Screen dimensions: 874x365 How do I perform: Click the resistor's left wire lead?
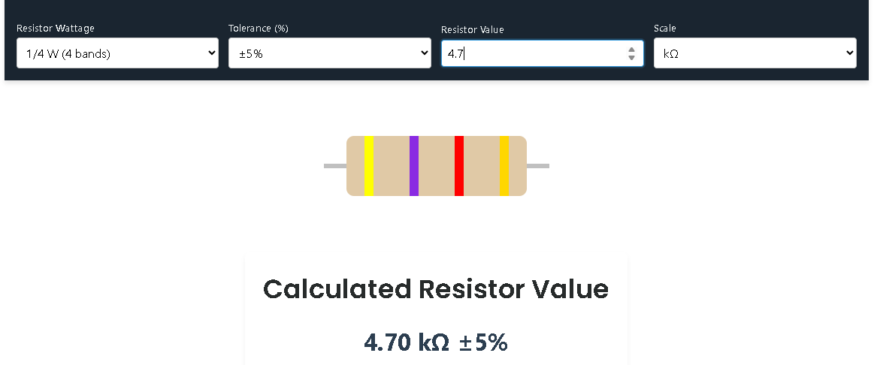pyautogui.click(x=335, y=166)
